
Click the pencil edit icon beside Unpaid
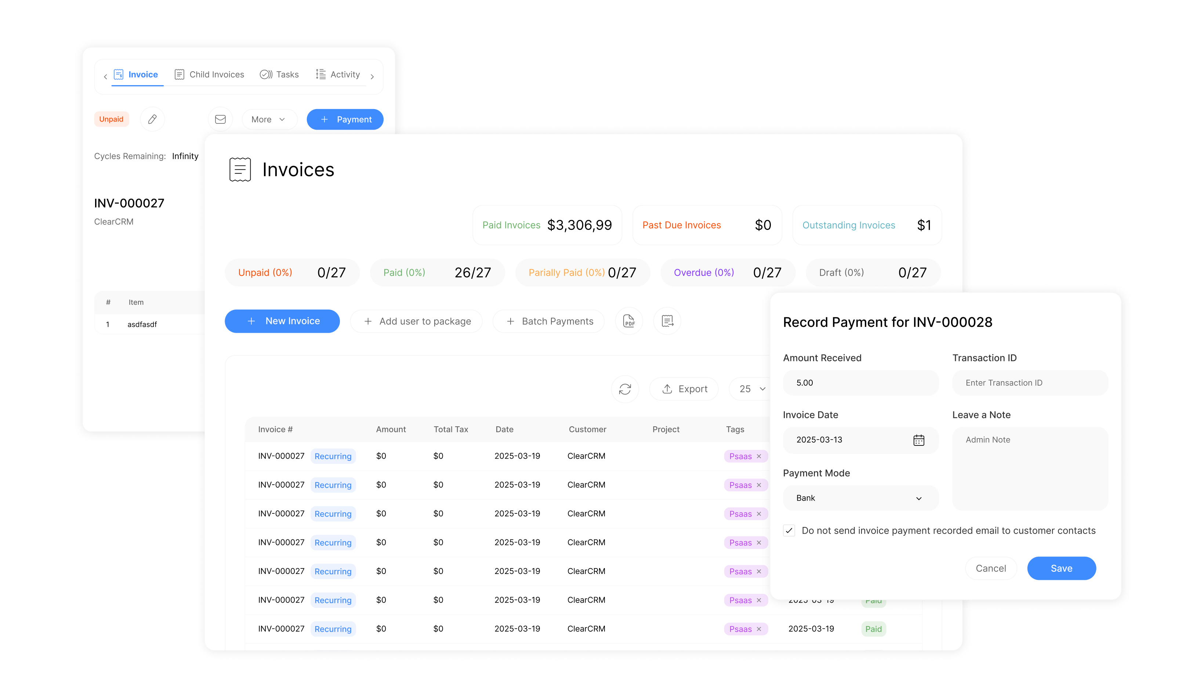point(152,119)
